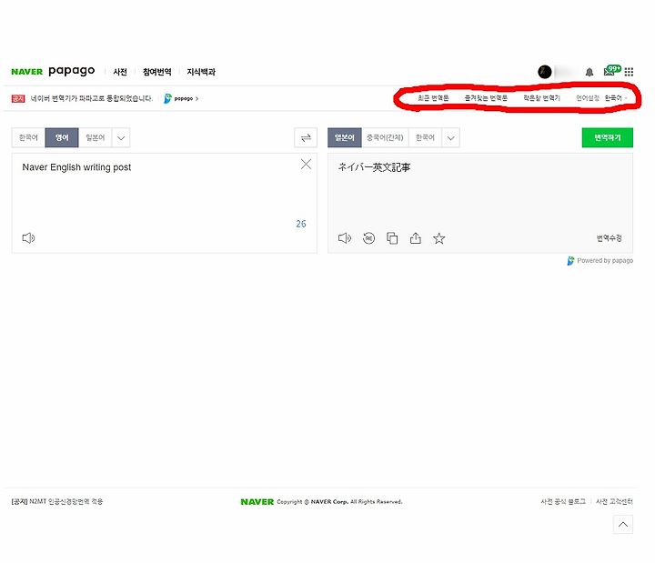Open Powered by papago link
Screen dimensions: 655x563
click(600, 261)
